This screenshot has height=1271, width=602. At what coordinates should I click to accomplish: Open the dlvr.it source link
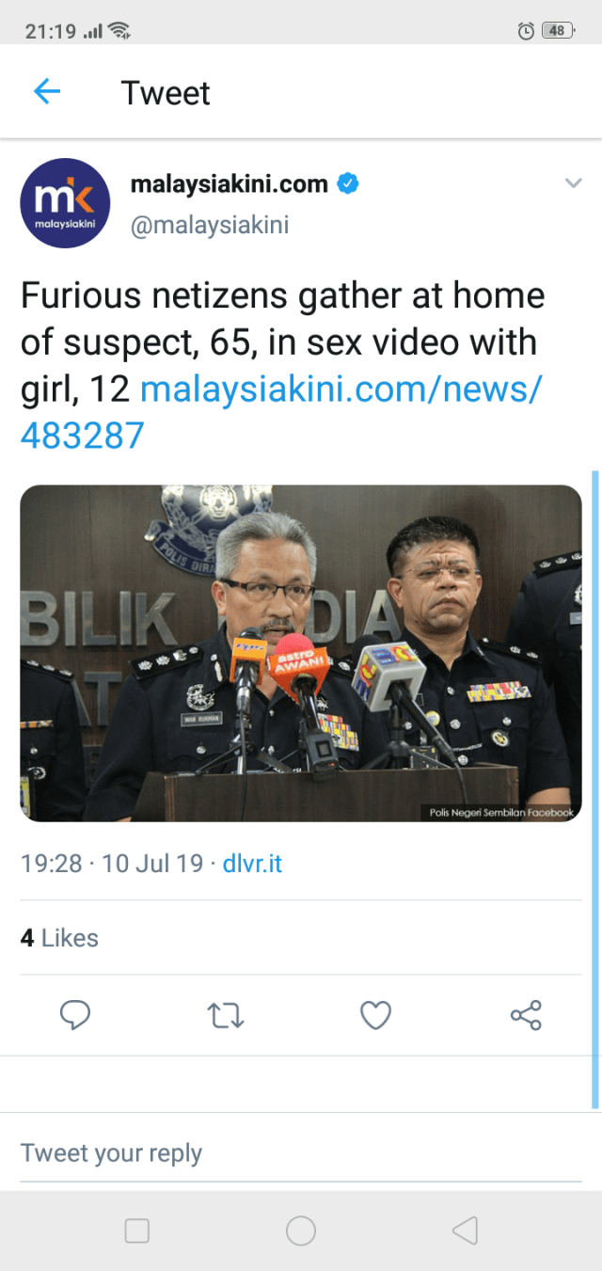[252, 864]
